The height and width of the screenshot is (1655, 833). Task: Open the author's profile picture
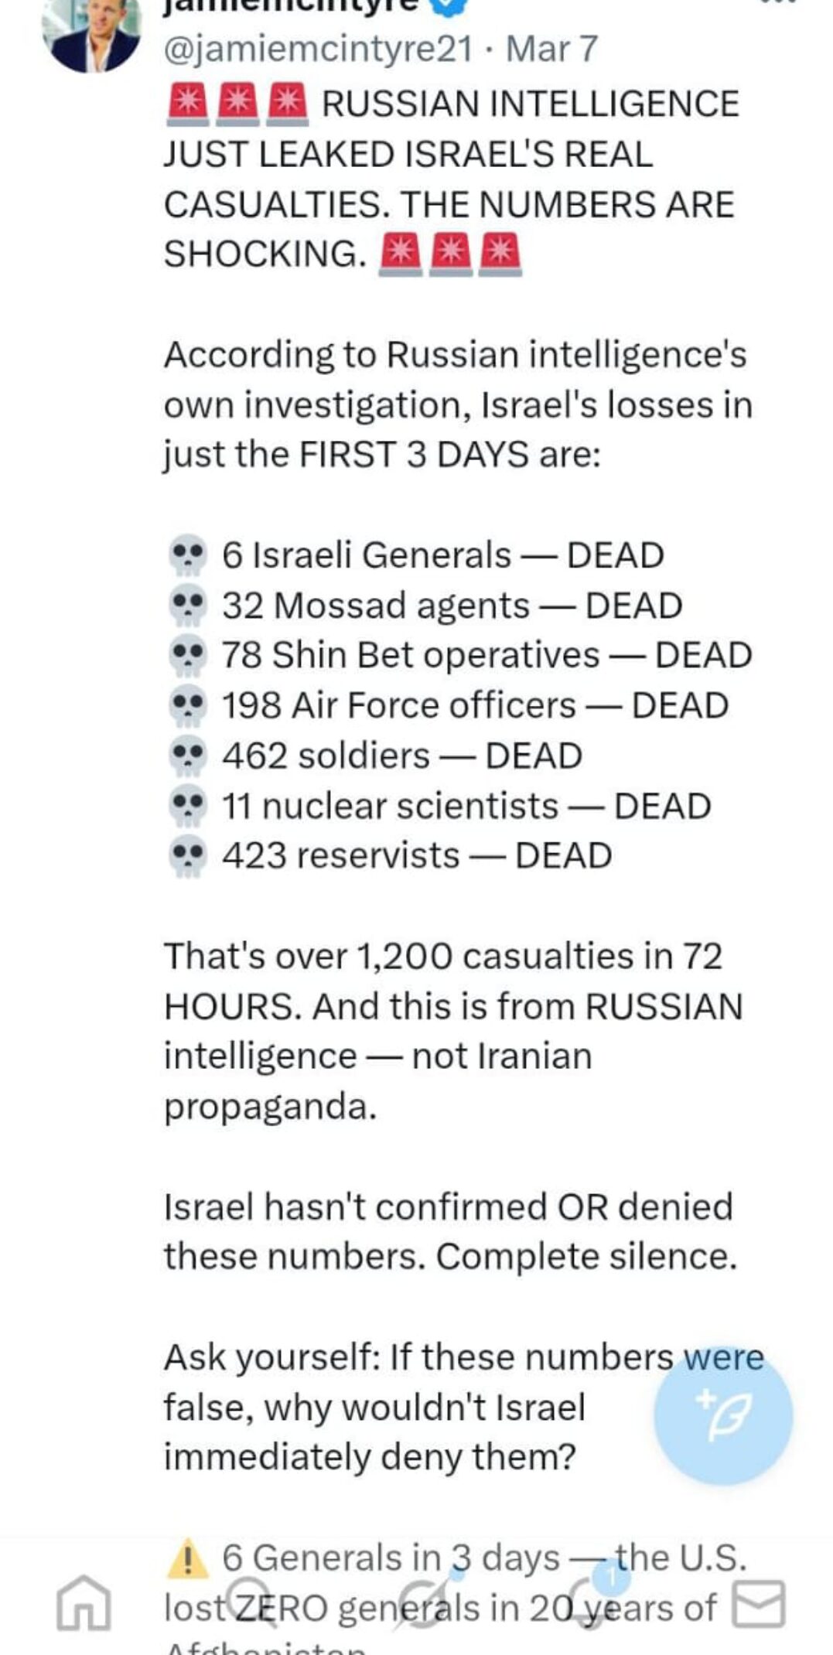93,35
